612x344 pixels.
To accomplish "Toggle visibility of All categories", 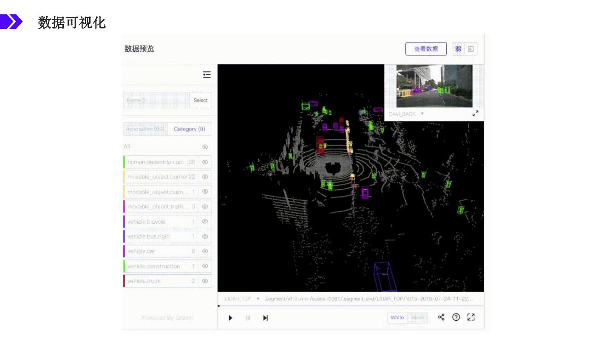I will coord(205,147).
